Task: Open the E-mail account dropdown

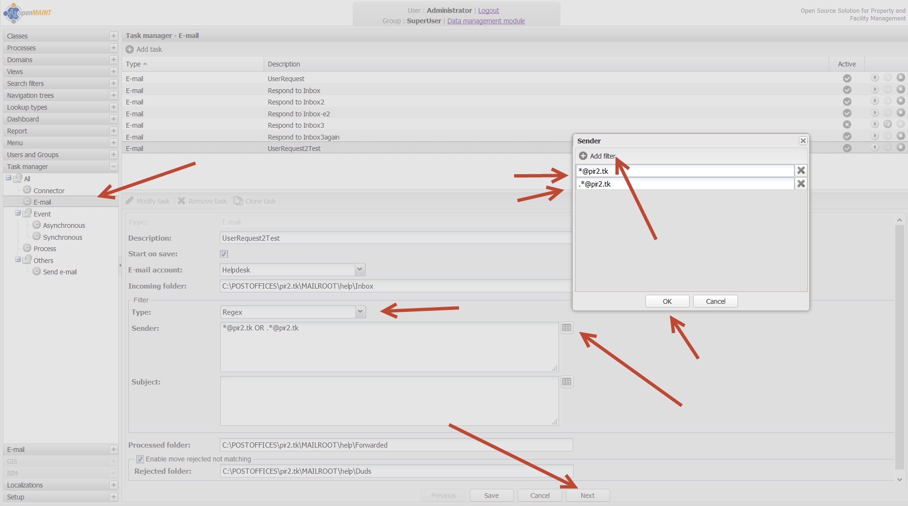Action: click(360, 270)
